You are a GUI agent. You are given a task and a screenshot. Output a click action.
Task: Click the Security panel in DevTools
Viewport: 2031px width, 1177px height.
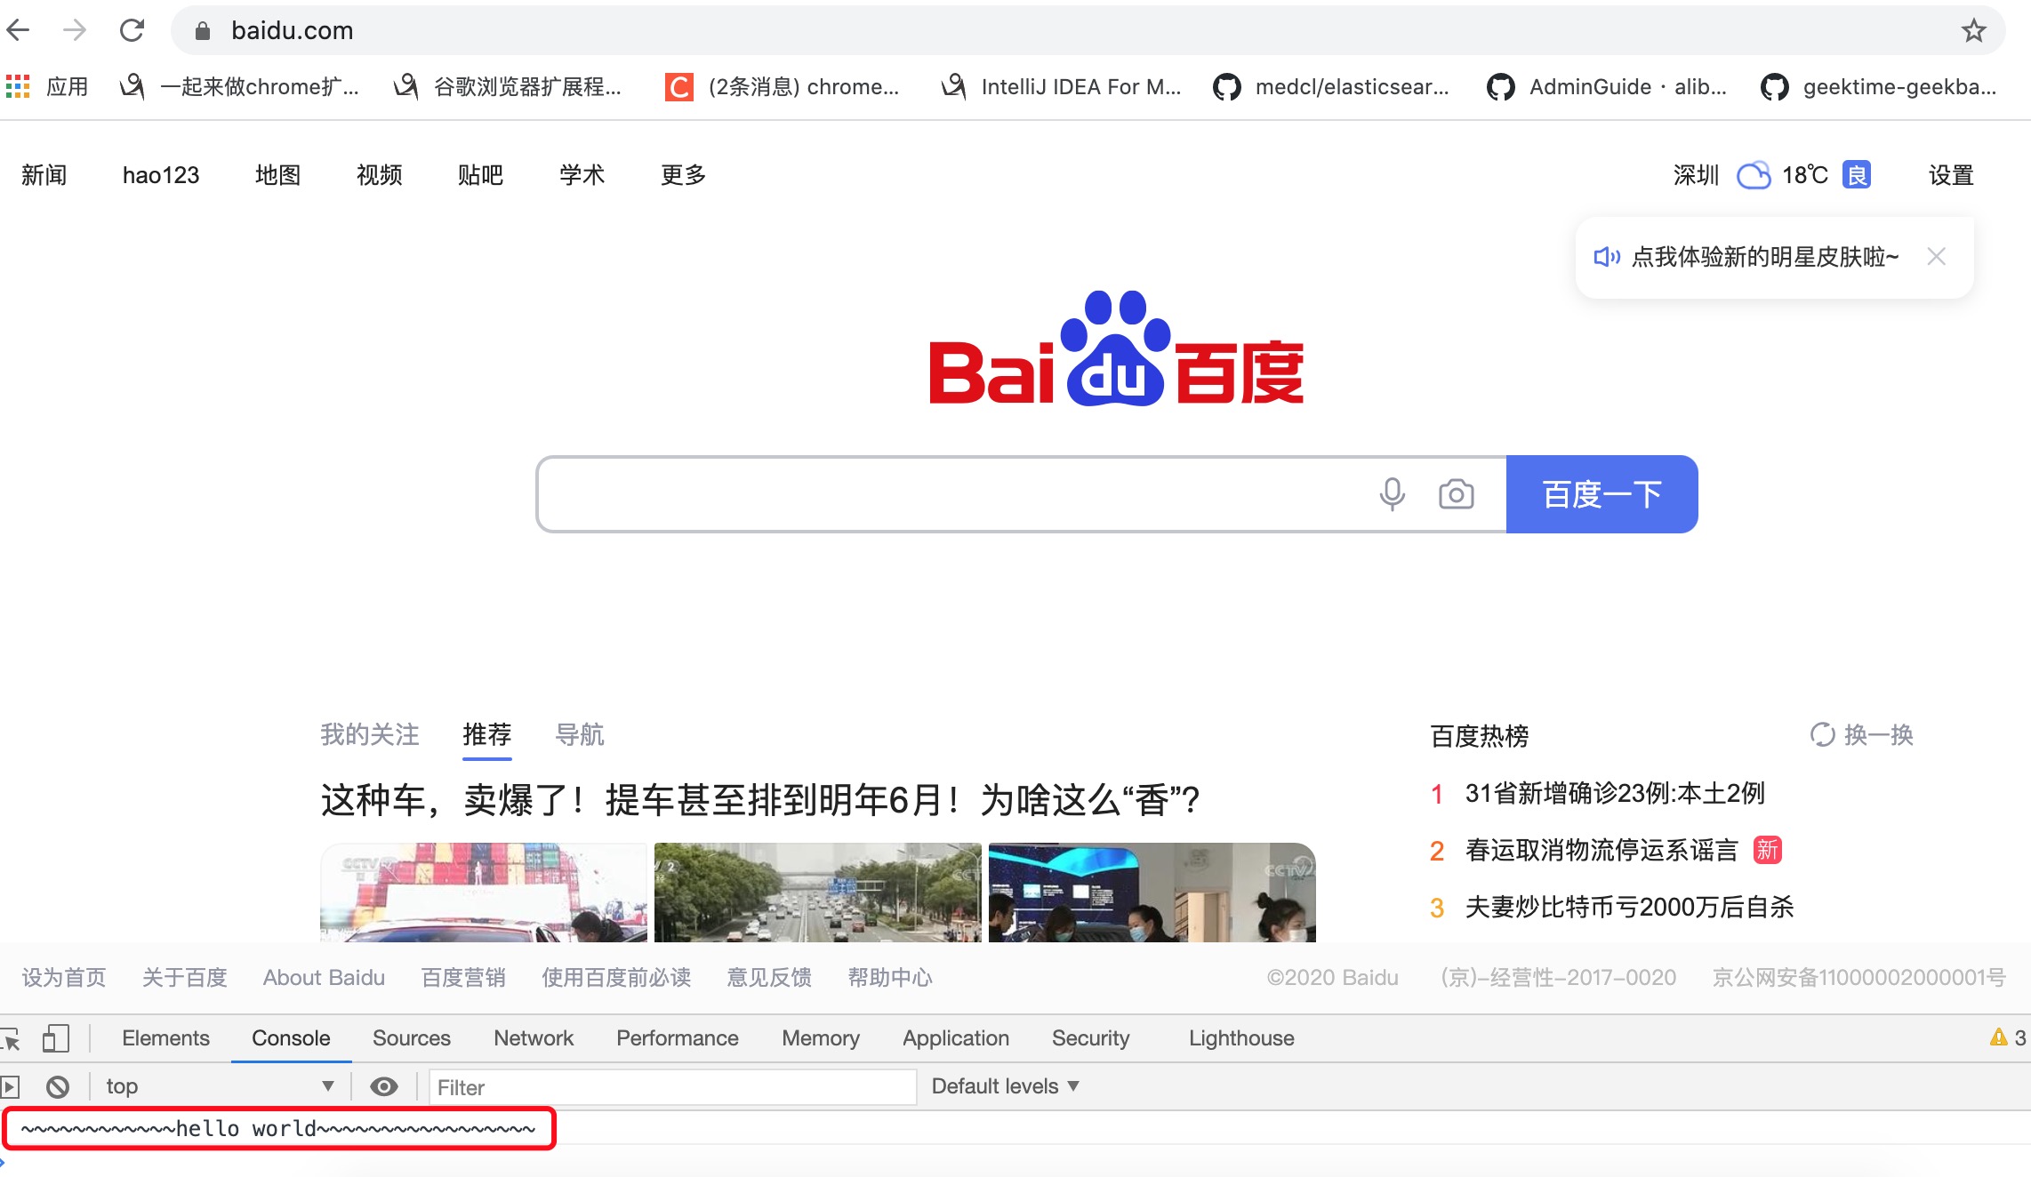click(1092, 1038)
